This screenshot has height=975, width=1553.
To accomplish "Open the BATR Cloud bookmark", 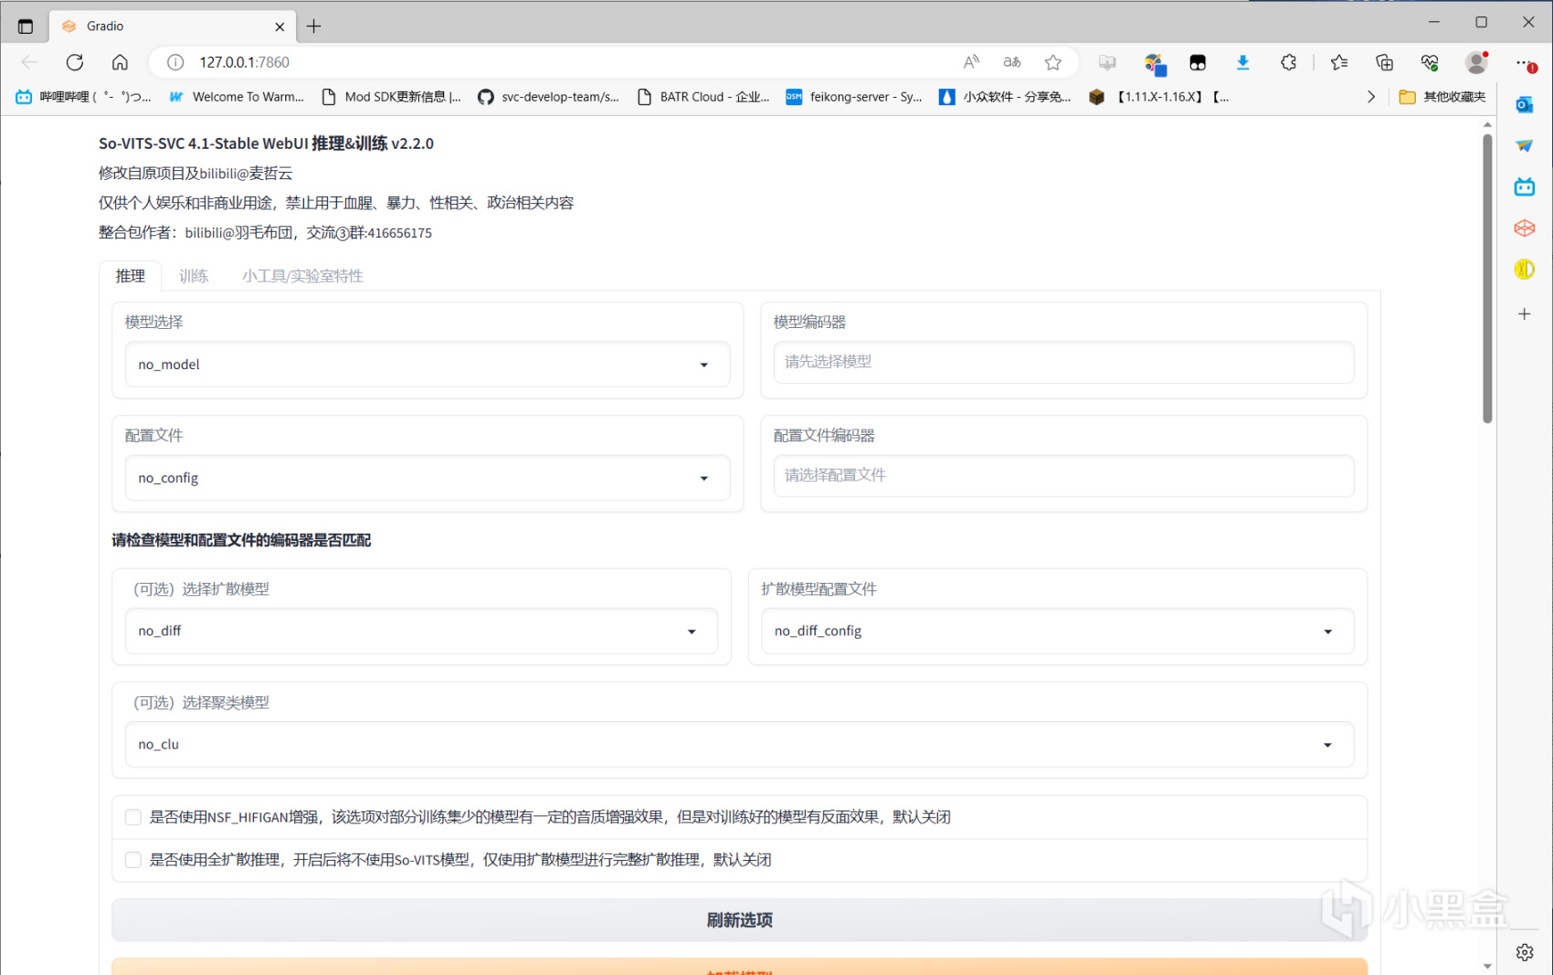I will coord(703,97).
